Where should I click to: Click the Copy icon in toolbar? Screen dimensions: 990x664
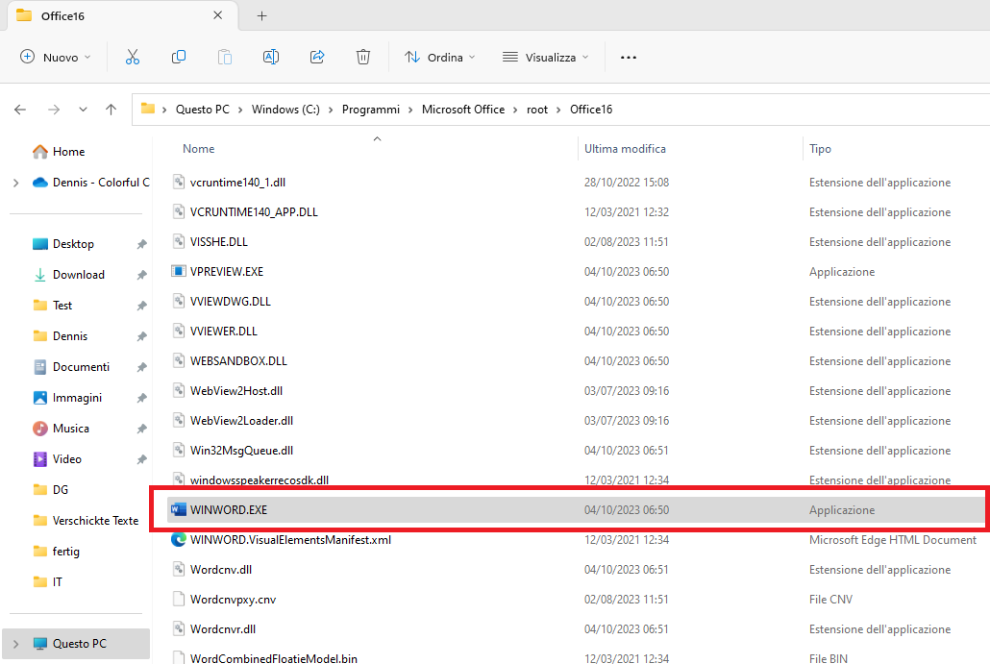tap(179, 58)
